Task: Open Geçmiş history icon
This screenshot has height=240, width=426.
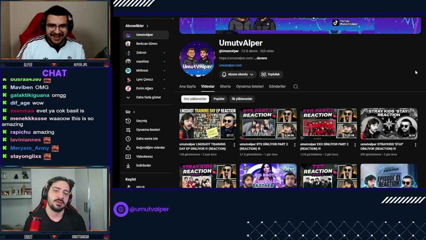Action: coord(128,121)
